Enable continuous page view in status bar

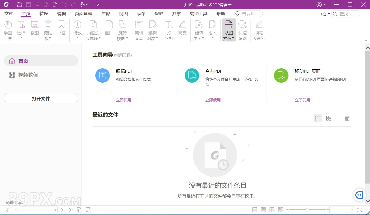[263, 210]
